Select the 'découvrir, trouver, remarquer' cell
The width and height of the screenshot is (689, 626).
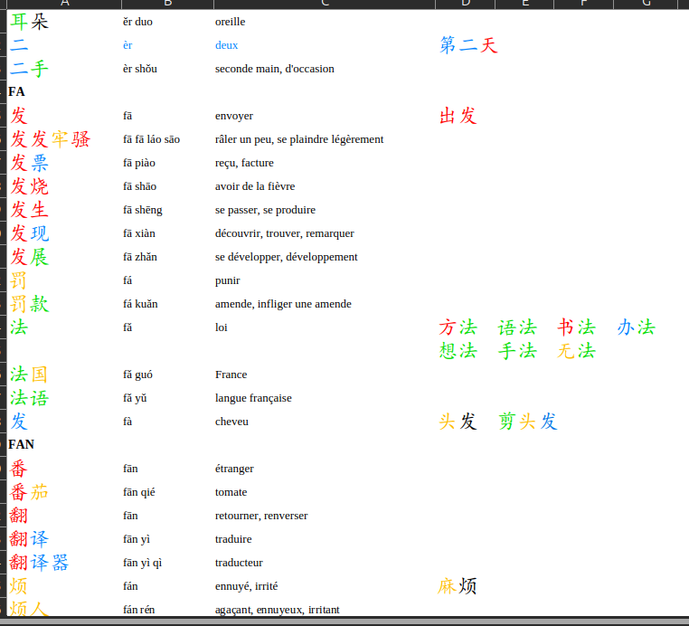point(284,233)
